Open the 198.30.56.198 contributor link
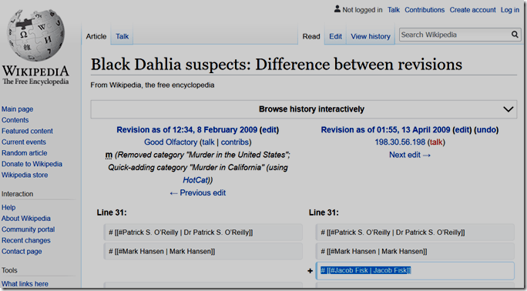 click(x=400, y=142)
